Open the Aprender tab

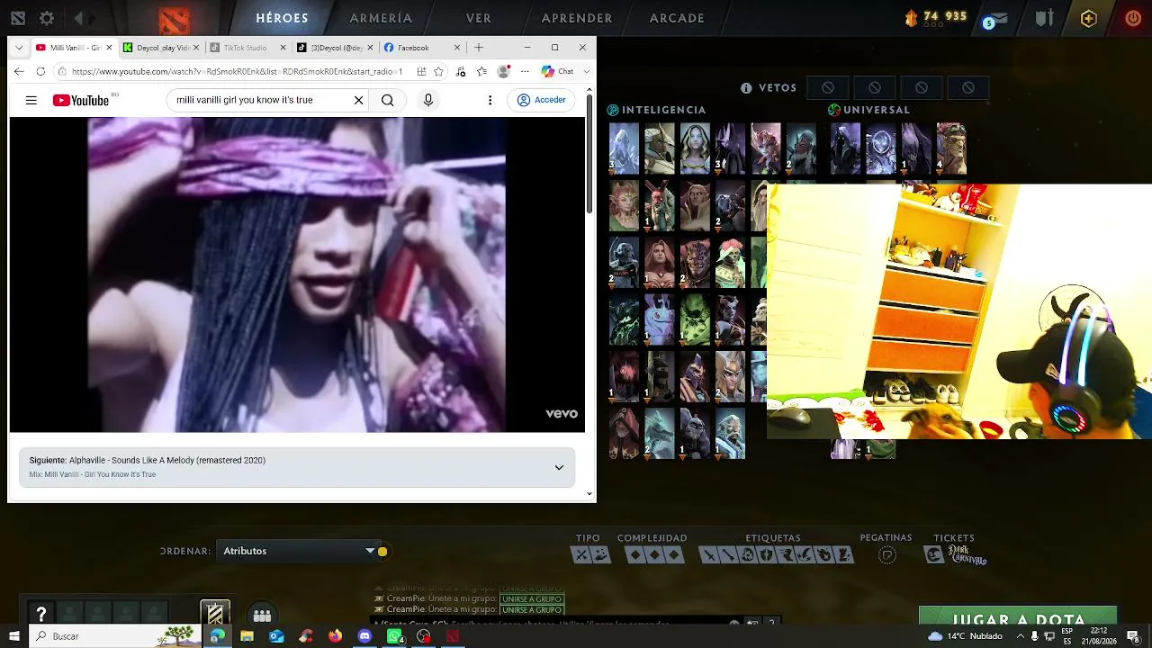[x=577, y=18]
